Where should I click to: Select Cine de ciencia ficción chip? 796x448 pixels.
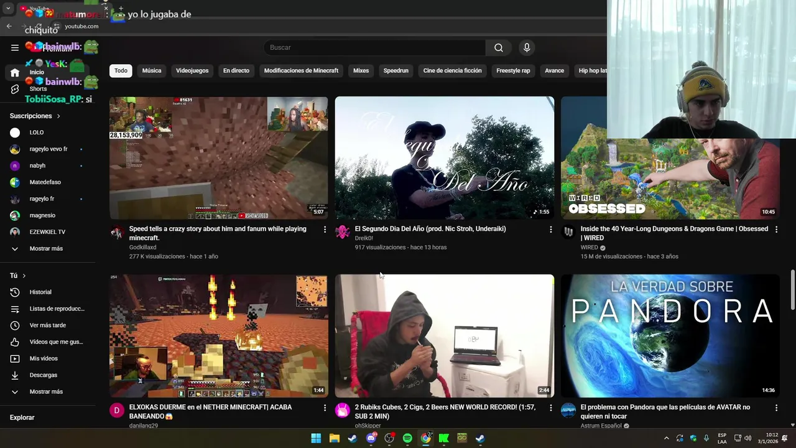click(453, 71)
